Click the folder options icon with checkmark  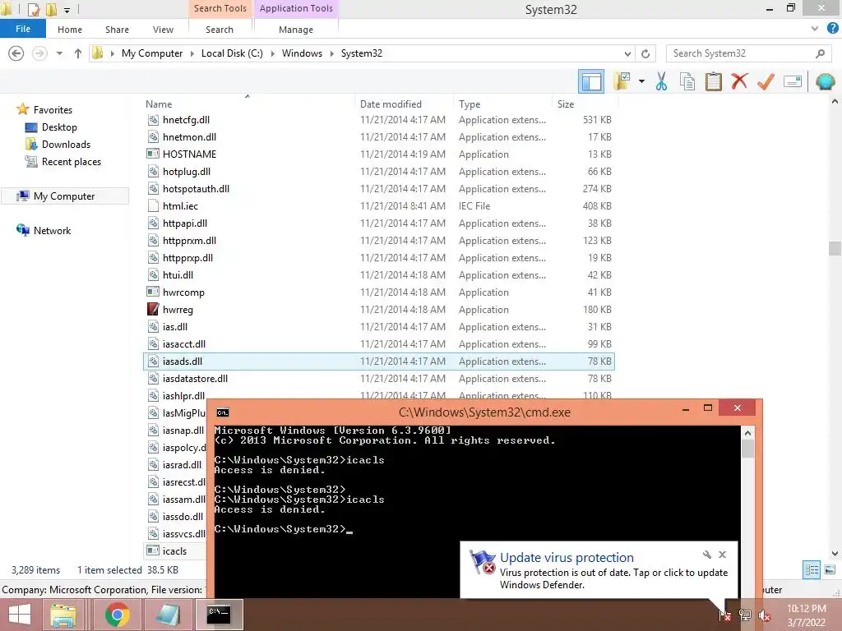click(622, 81)
